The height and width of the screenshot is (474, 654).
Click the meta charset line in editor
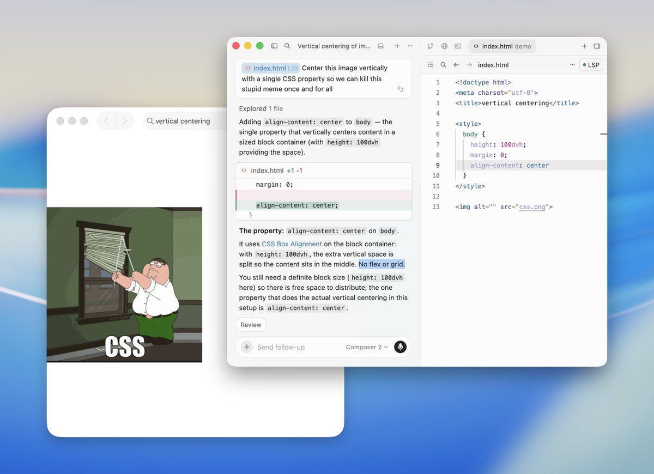click(496, 93)
